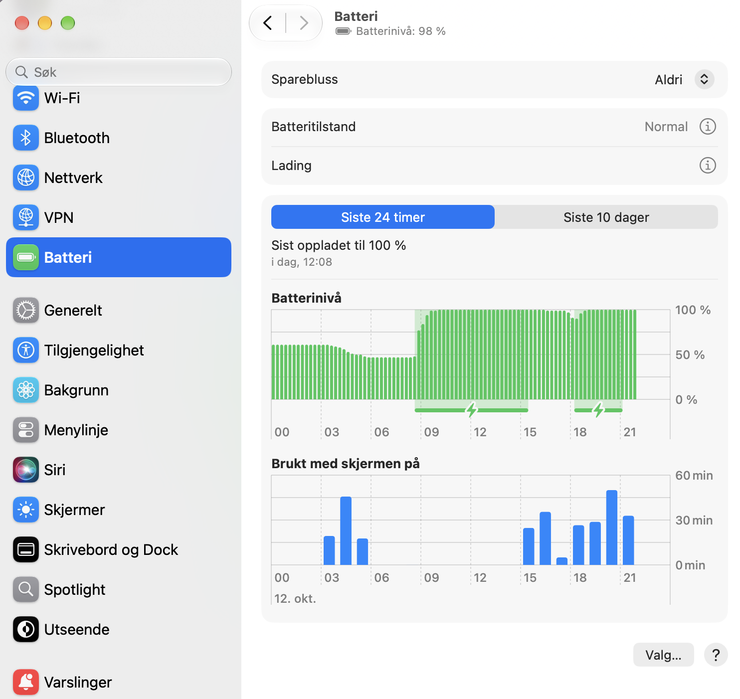Open the Bluetooth settings icon
Image resolution: width=740 pixels, height=699 pixels.
26,138
